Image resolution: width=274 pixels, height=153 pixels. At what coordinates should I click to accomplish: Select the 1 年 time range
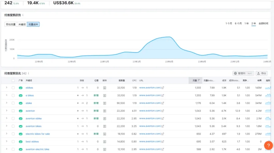point(246,23)
